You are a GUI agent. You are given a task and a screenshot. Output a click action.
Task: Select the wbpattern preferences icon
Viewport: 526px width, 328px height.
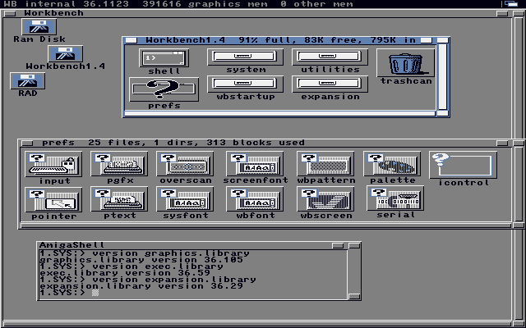point(325,164)
